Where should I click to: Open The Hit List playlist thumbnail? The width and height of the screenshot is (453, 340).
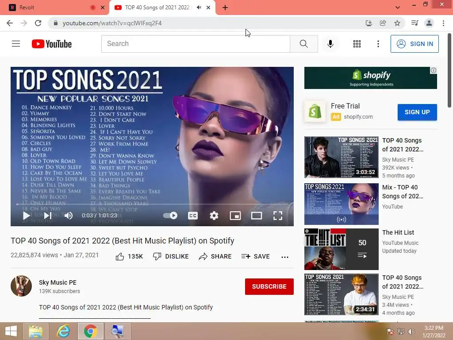pyautogui.click(x=341, y=249)
